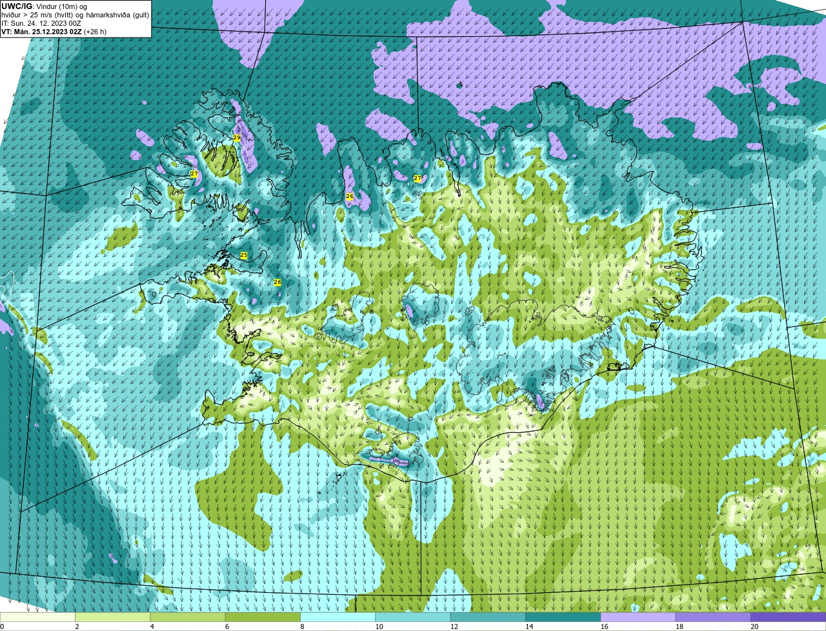Viewport: 826px width, 631px height.
Task: Click the 6–8 m/s olive green legend swatch
Action: pyautogui.click(x=263, y=617)
